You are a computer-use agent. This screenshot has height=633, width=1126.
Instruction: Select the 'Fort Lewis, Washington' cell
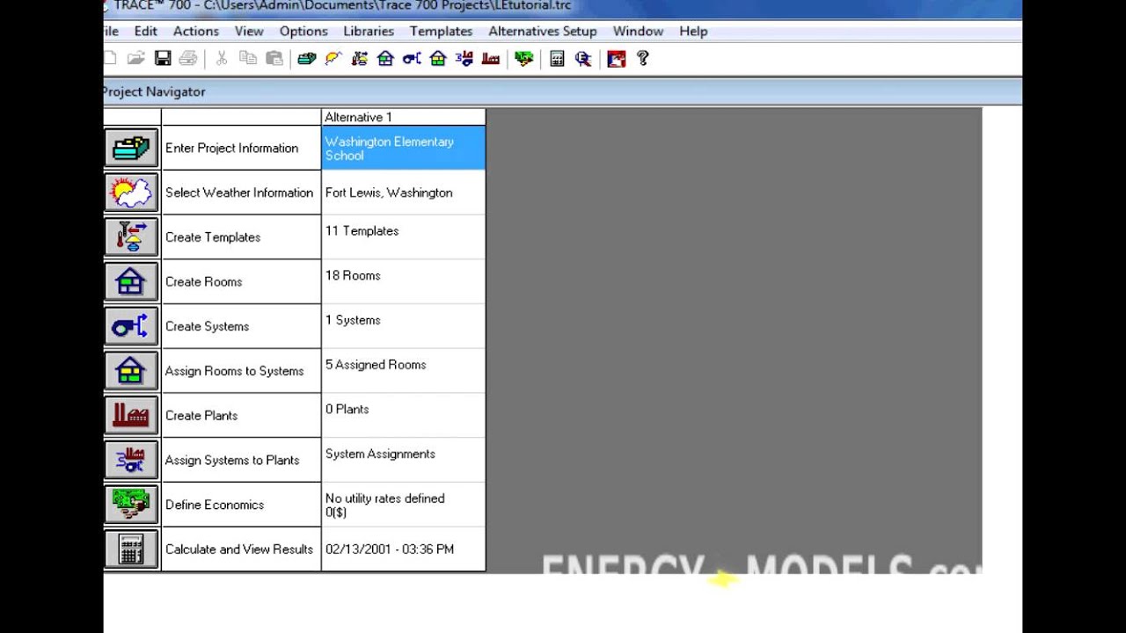point(404,193)
